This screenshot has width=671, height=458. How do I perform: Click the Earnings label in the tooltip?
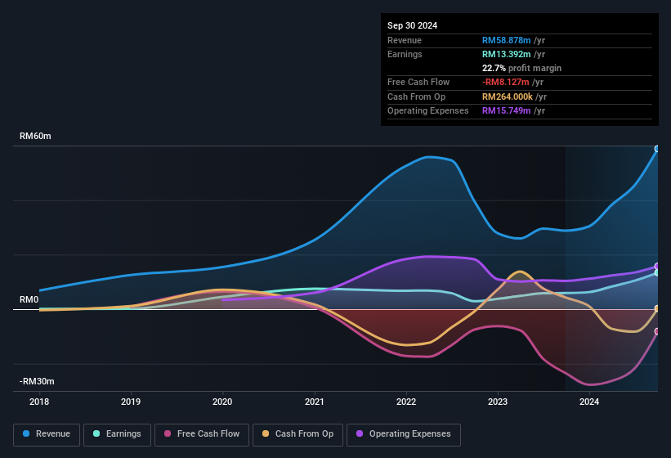[x=405, y=54]
